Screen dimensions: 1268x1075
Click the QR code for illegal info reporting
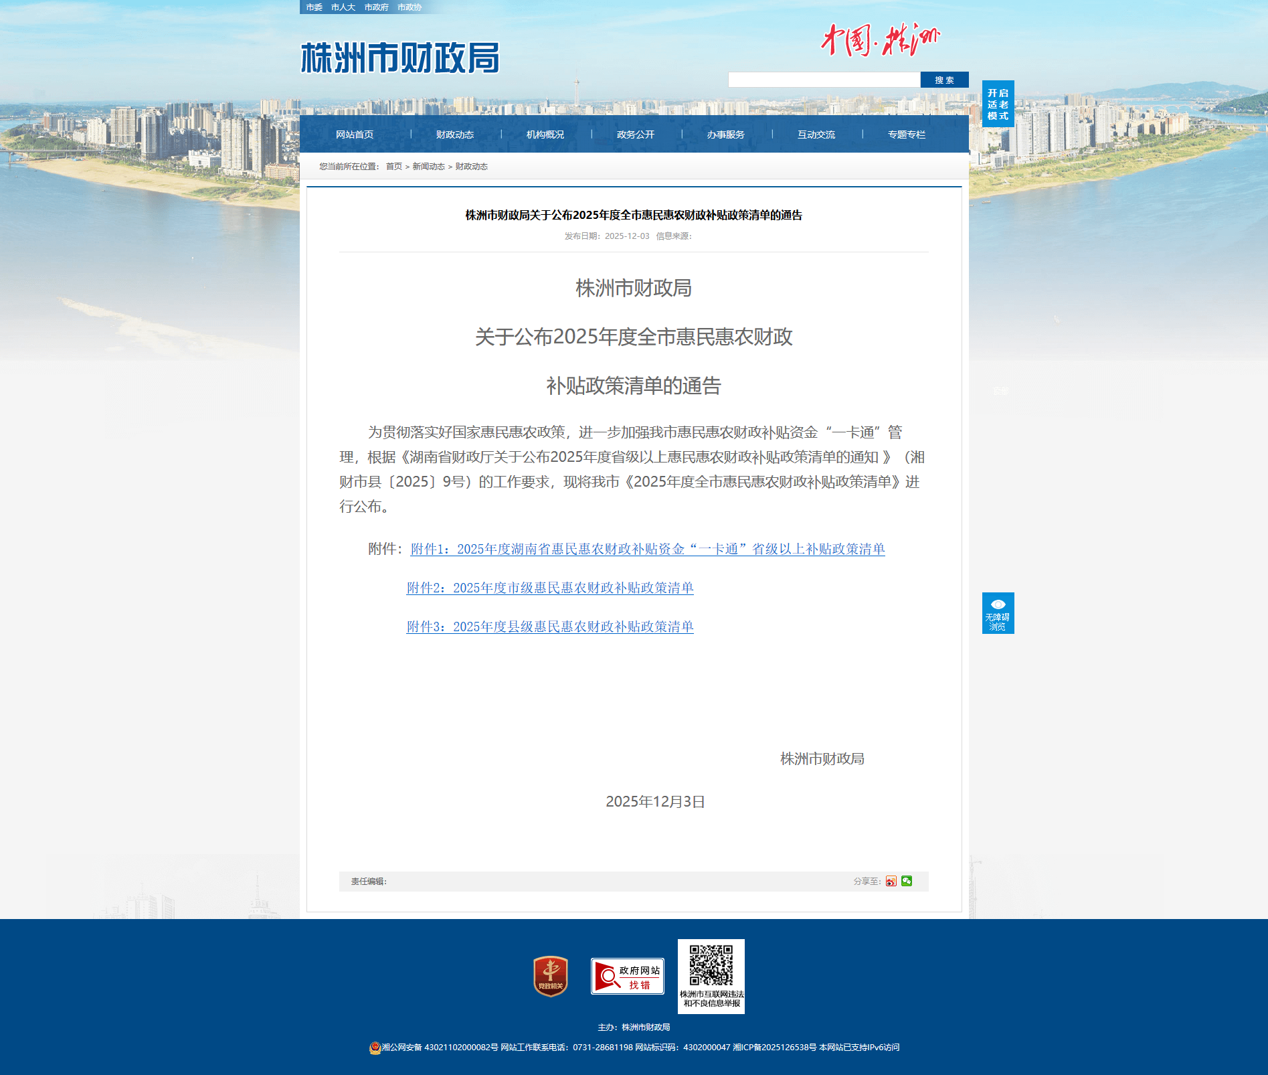(711, 965)
